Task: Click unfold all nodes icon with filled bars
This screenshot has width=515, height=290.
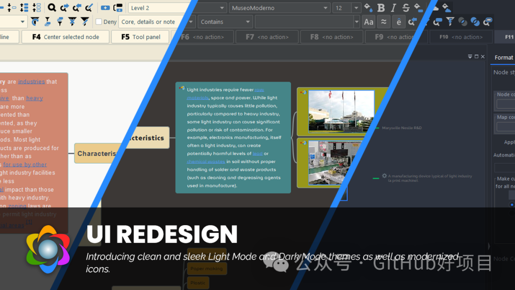Action: [24, 8]
